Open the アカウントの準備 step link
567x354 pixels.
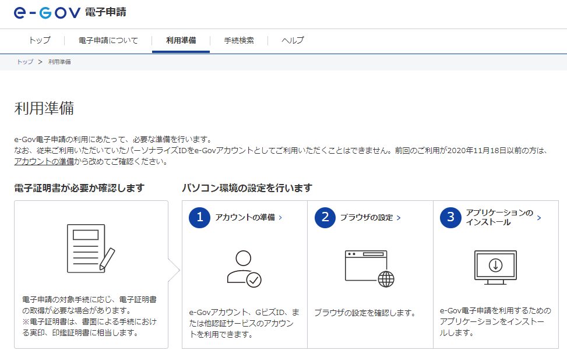click(x=245, y=217)
